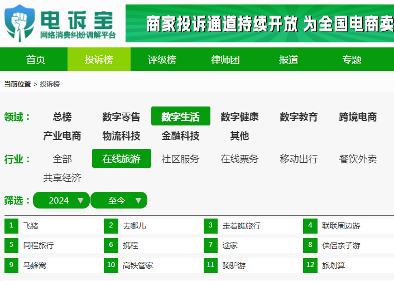Open rank 1 entry 飞猪

click(x=31, y=225)
